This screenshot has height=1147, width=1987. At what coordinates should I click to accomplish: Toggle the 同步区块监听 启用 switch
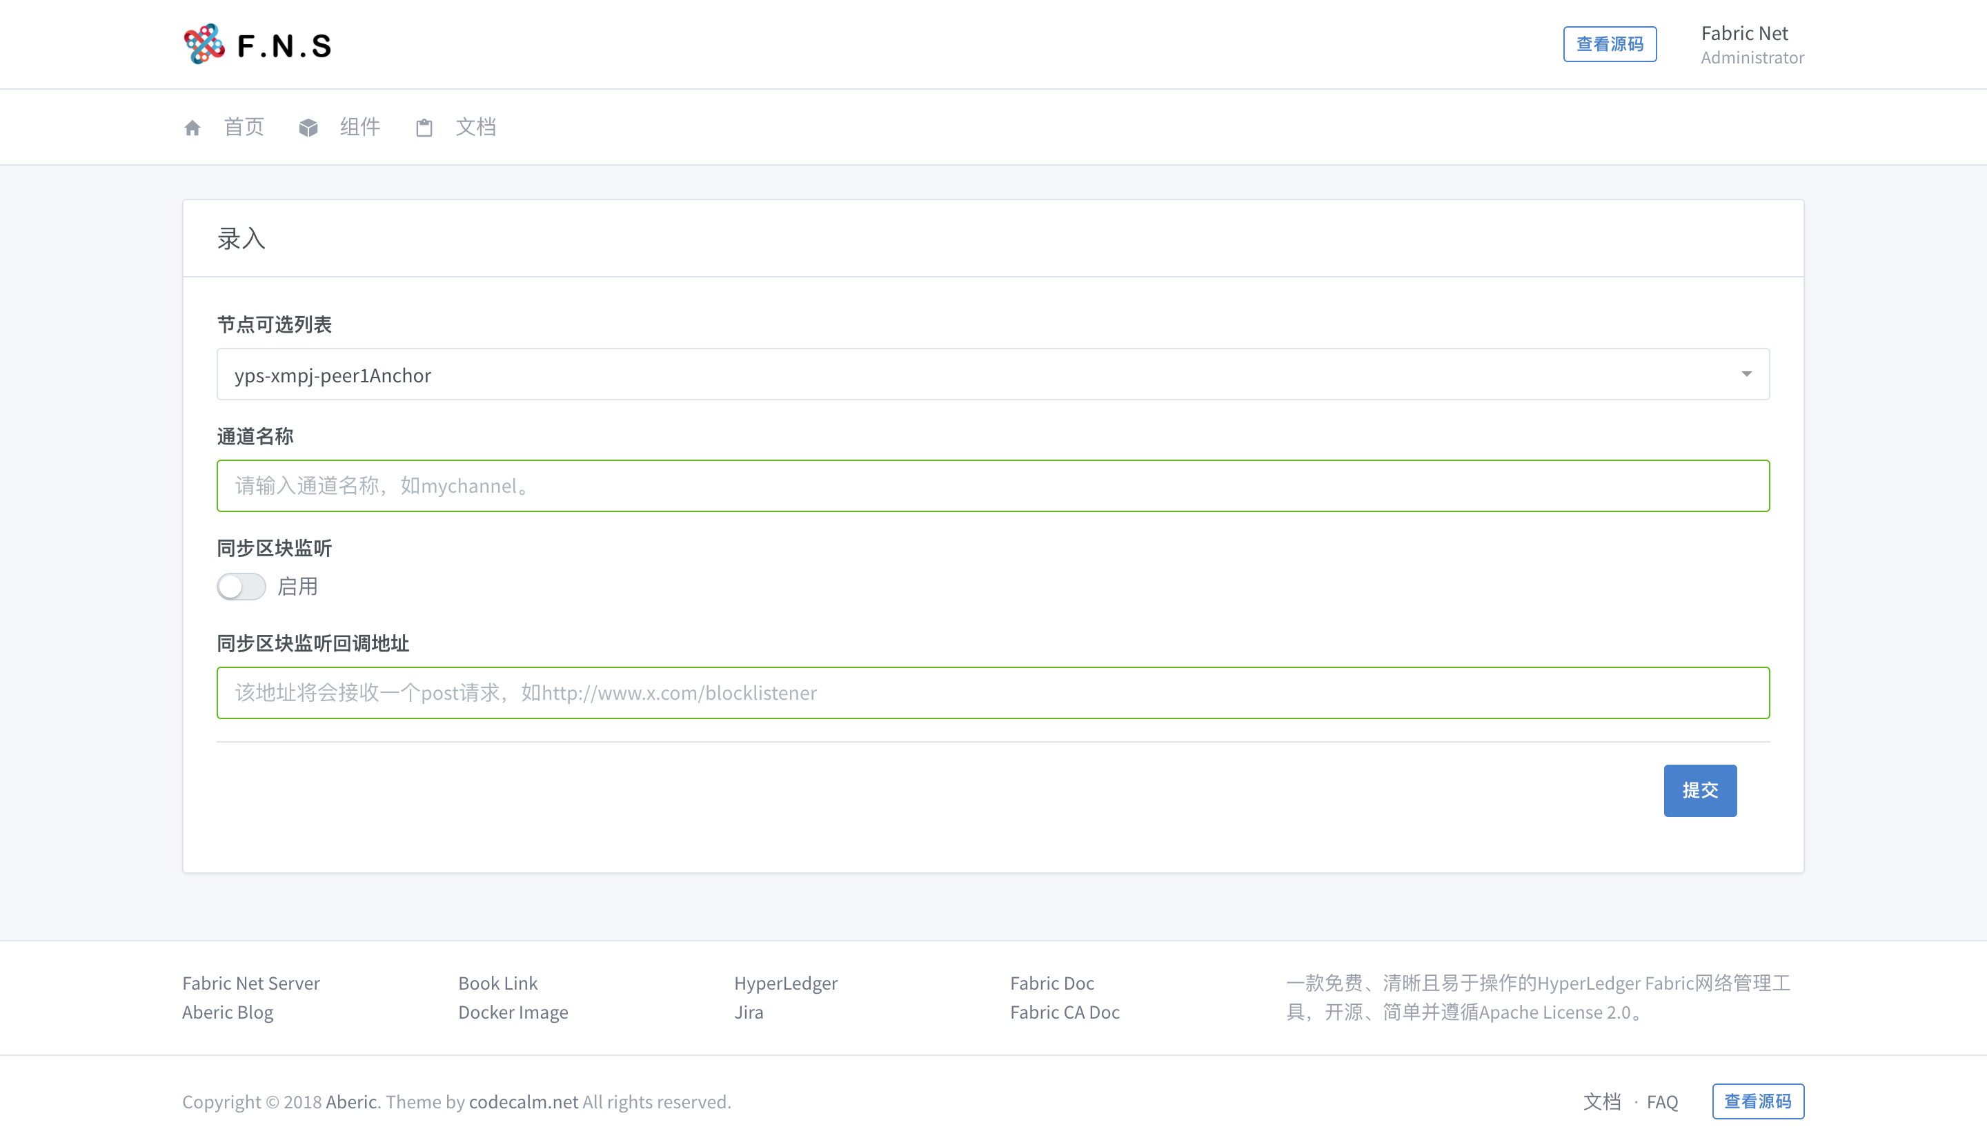pos(241,586)
